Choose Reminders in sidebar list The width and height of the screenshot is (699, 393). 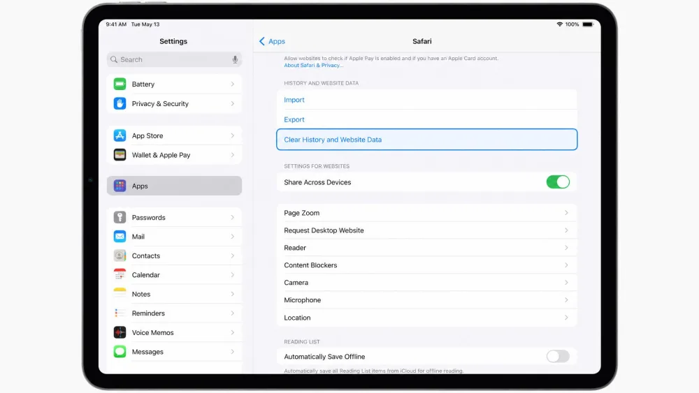pos(174,313)
